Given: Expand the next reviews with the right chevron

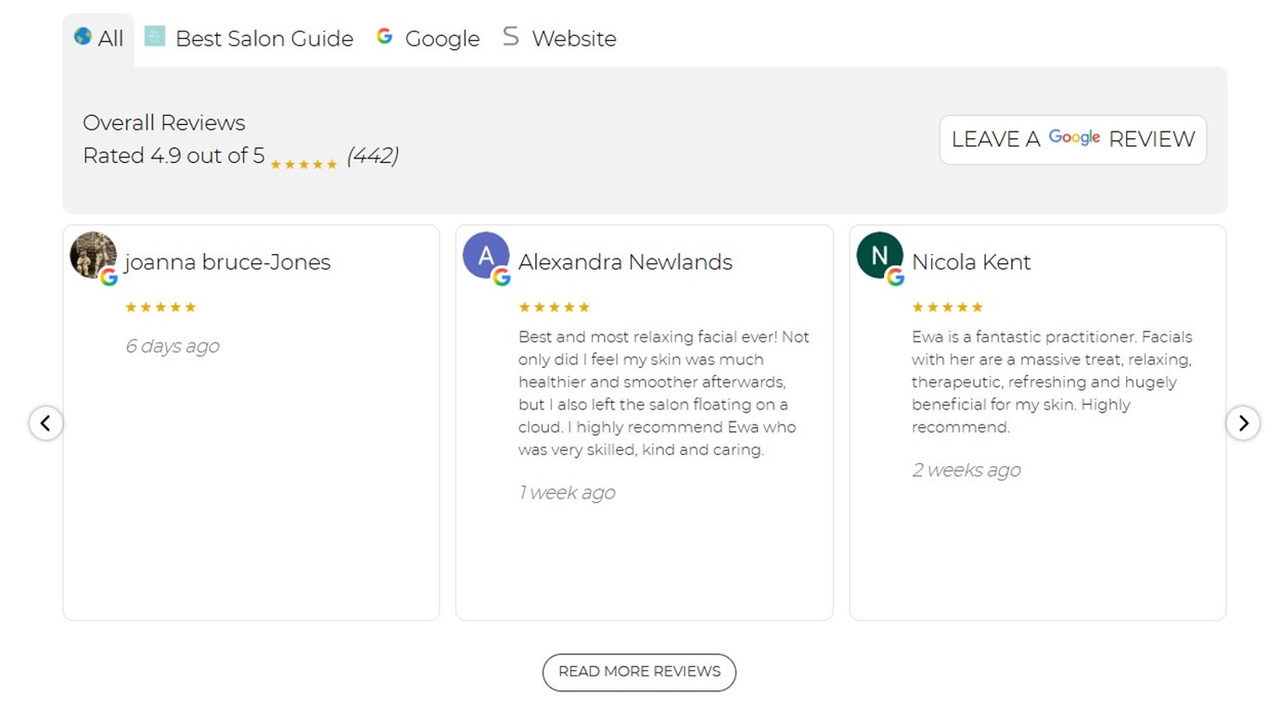Looking at the screenshot, I should pyautogui.click(x=1243, y=423).
